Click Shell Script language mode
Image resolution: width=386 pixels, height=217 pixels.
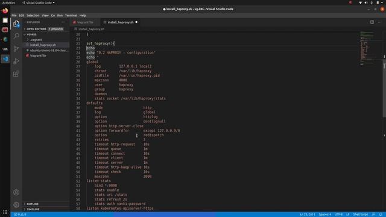click(361, 215)
